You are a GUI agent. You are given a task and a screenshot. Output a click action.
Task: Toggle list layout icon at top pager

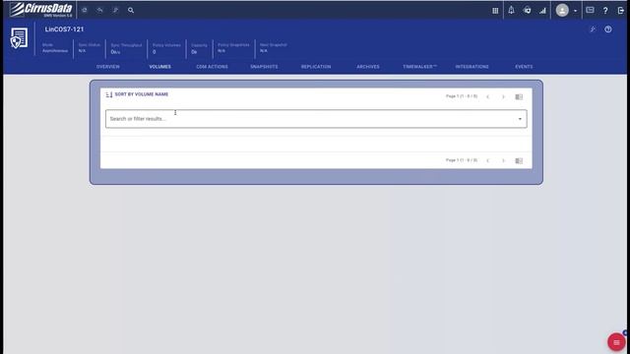(x=519, y=96)
